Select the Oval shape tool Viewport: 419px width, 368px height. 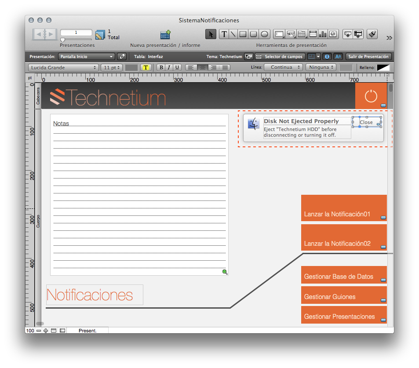click(264, 34)
